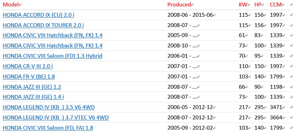This screenshot has width=294, height=133.
Task: Click the CCM column header
Action: [x=276, y=5]
